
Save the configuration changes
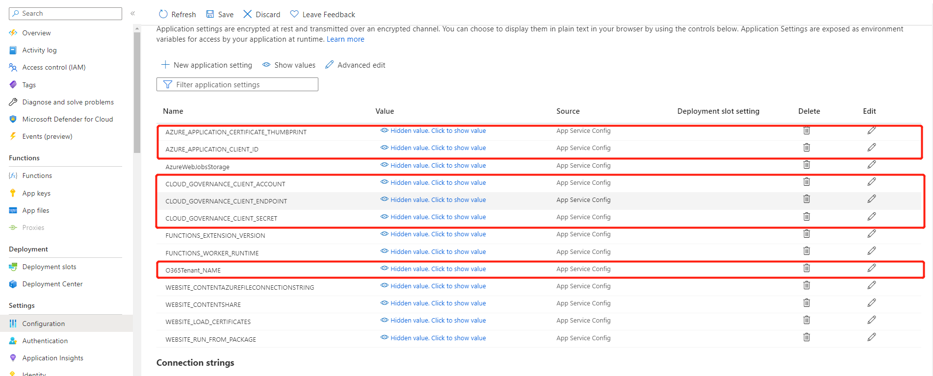click(220, 14)
